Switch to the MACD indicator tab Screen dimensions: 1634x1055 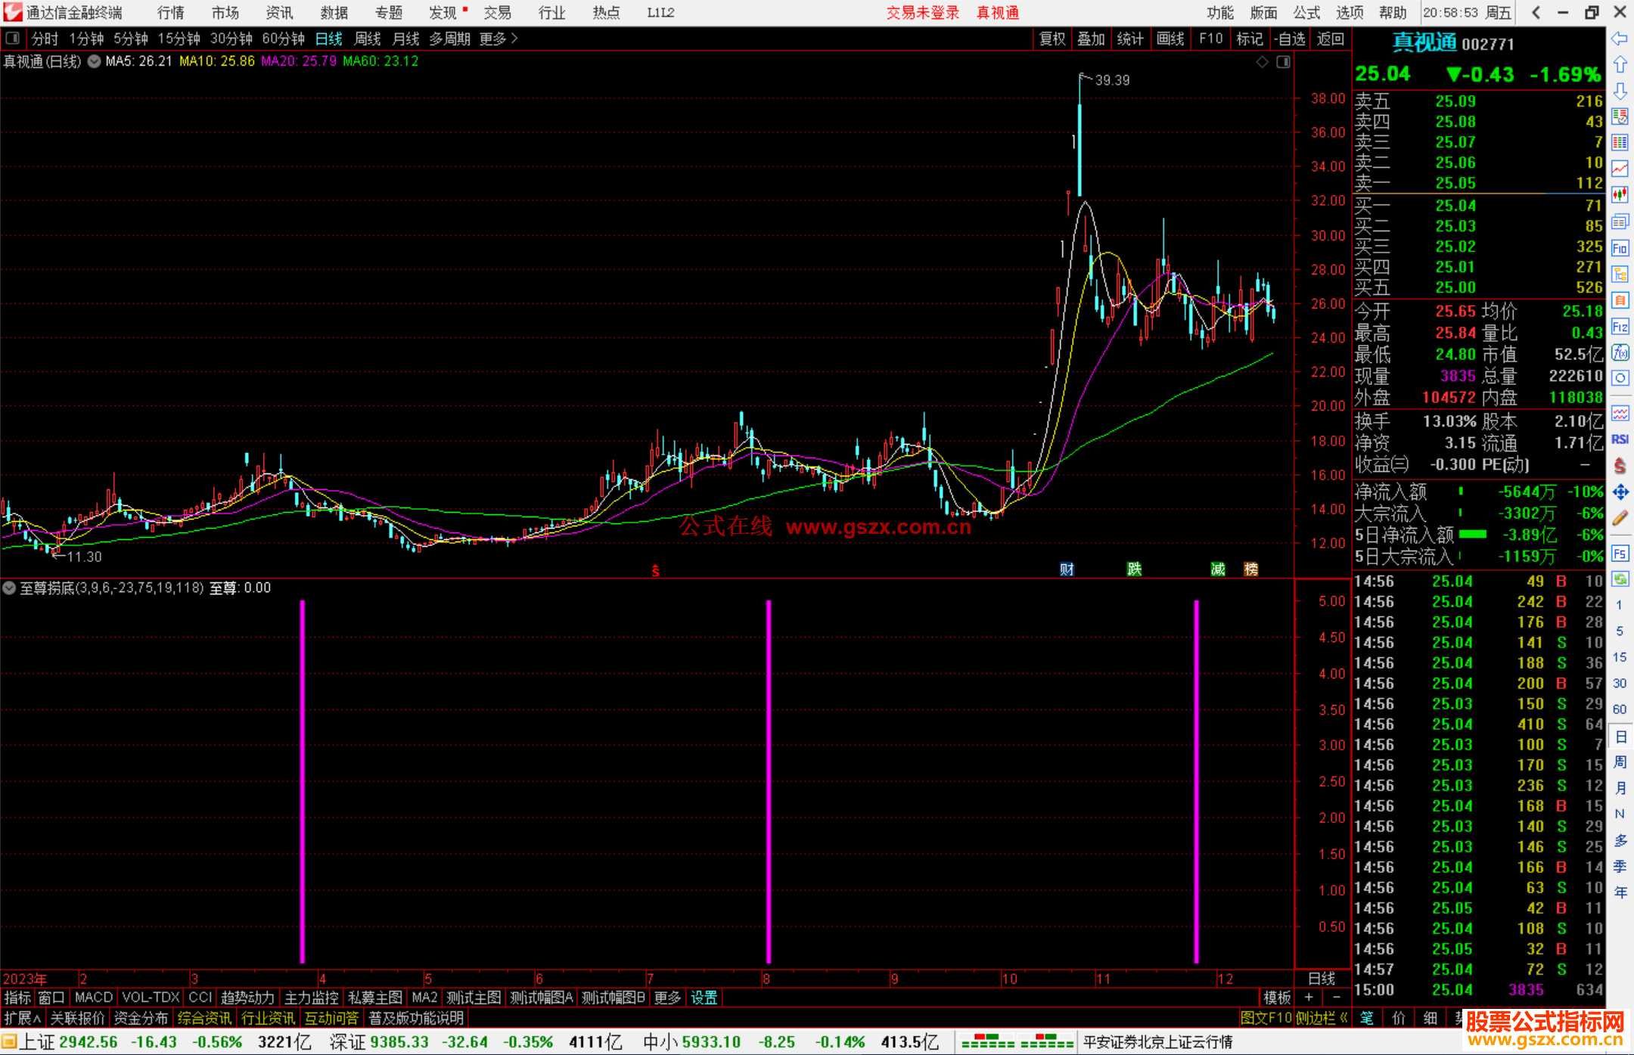[94, 998]
